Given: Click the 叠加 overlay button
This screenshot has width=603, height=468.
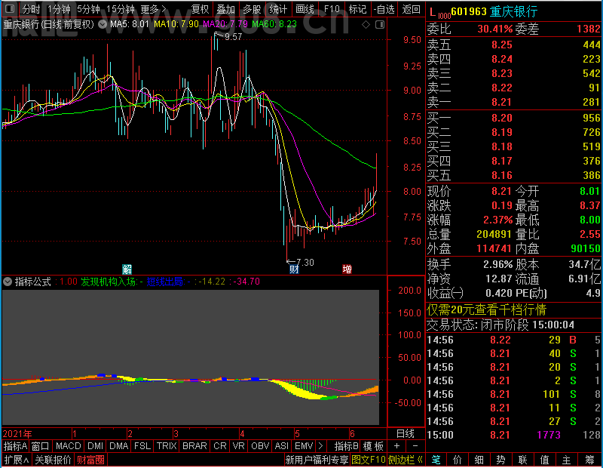Looking at the screenshot, I should click(x=225, y=9).
